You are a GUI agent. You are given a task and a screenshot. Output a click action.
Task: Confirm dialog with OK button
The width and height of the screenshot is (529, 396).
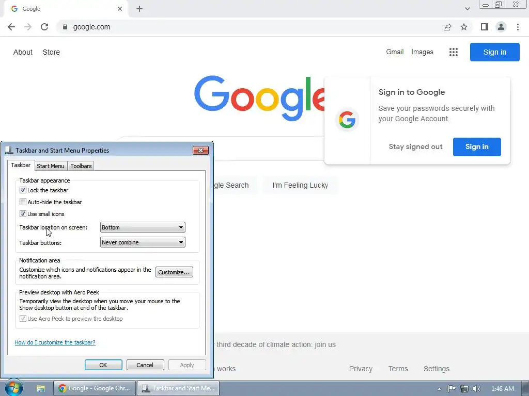click(103, 365)
